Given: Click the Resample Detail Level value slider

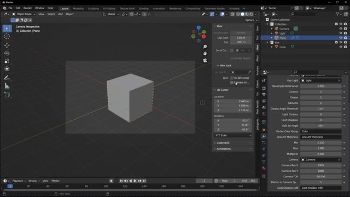Looking at the screenshot, I should [x=321, y=86].
